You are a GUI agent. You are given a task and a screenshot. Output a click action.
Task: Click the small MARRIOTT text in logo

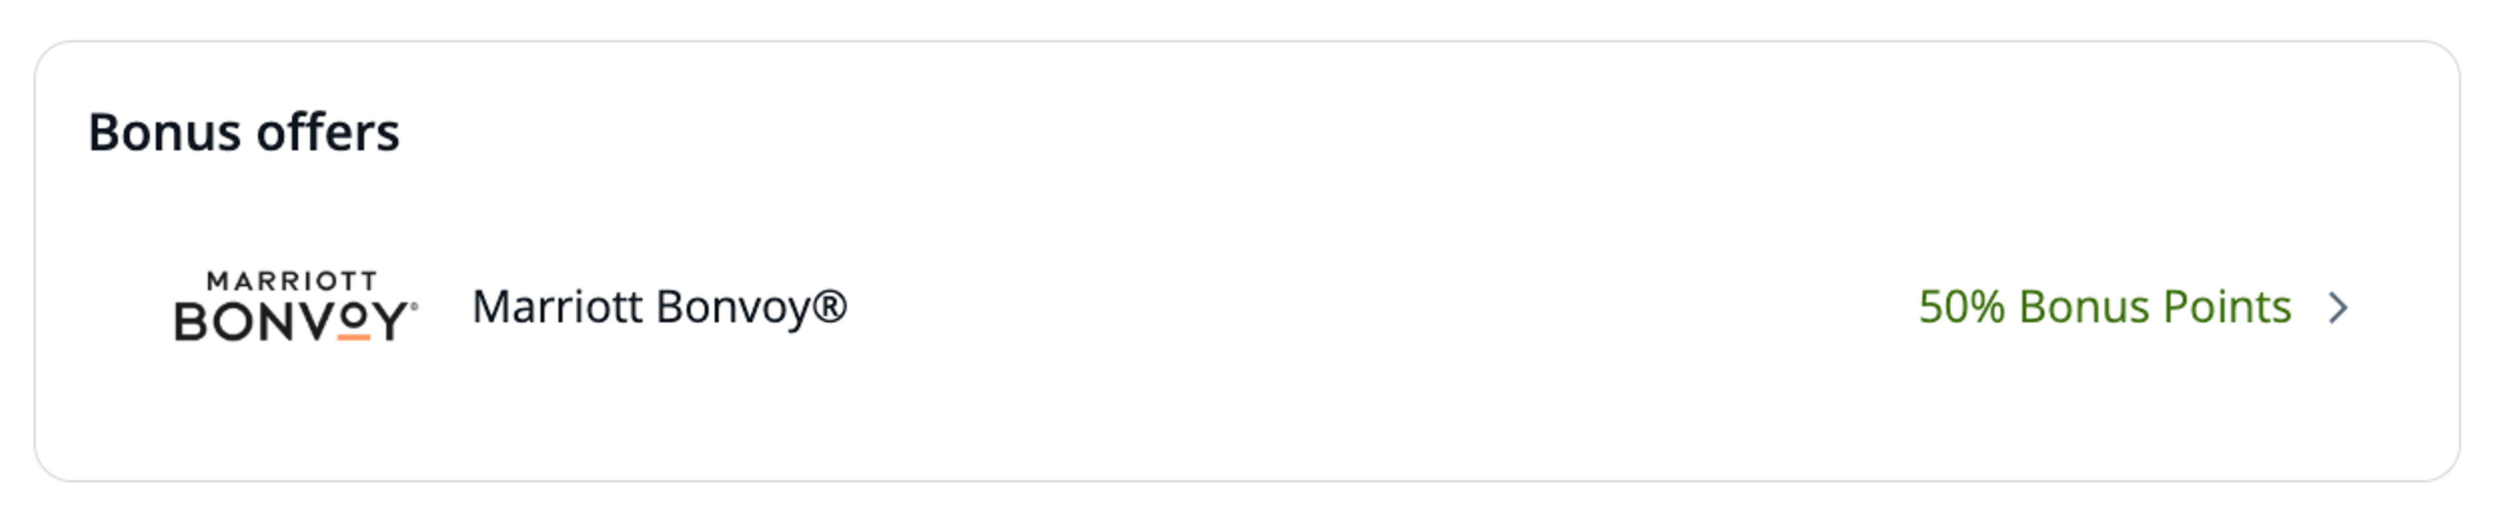pyautogui.click(x=292, y=281)
